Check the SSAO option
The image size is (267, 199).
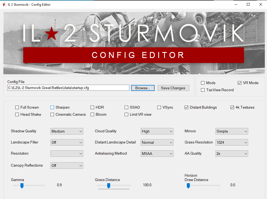coord(126,108)
